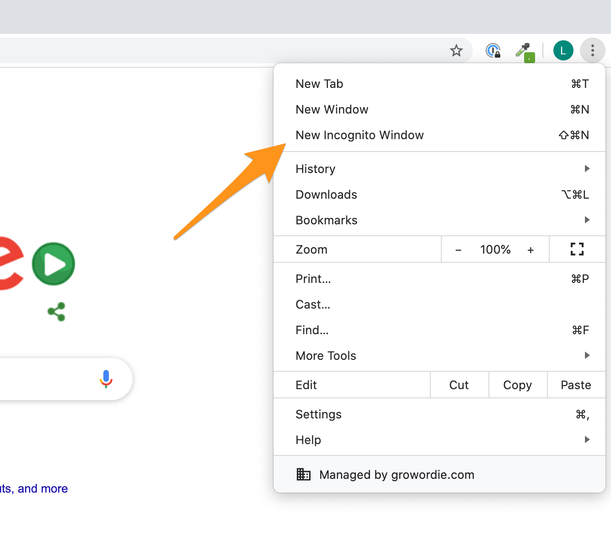The height and width of the screenshot is (537, 611).
Task: Click Managed by growordie.com notice
Action: tap(396, 475)
